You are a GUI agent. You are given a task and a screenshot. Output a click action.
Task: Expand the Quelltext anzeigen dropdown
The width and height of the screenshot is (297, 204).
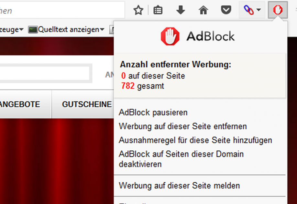click(x=102, y=30)
